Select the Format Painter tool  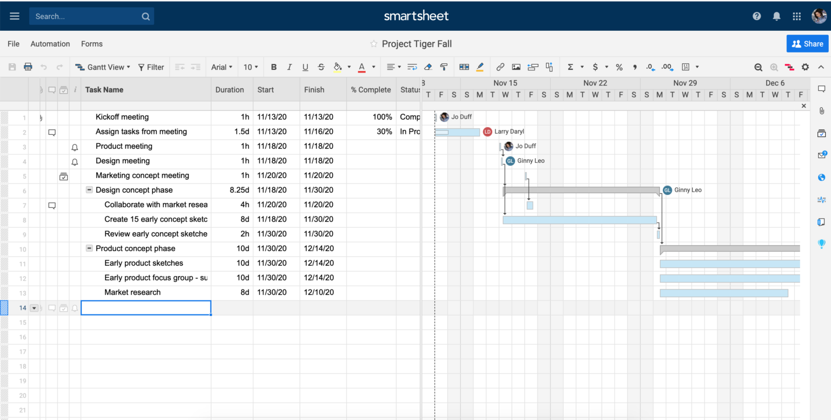point(444,67)
